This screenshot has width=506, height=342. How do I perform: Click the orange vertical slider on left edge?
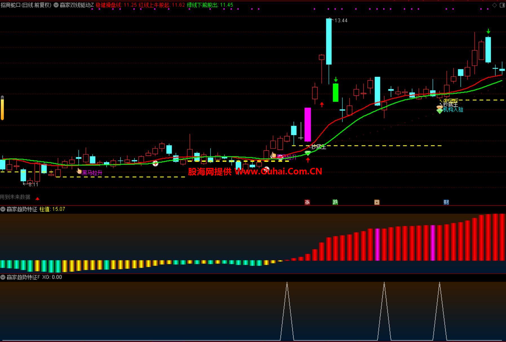coord(2,108)
